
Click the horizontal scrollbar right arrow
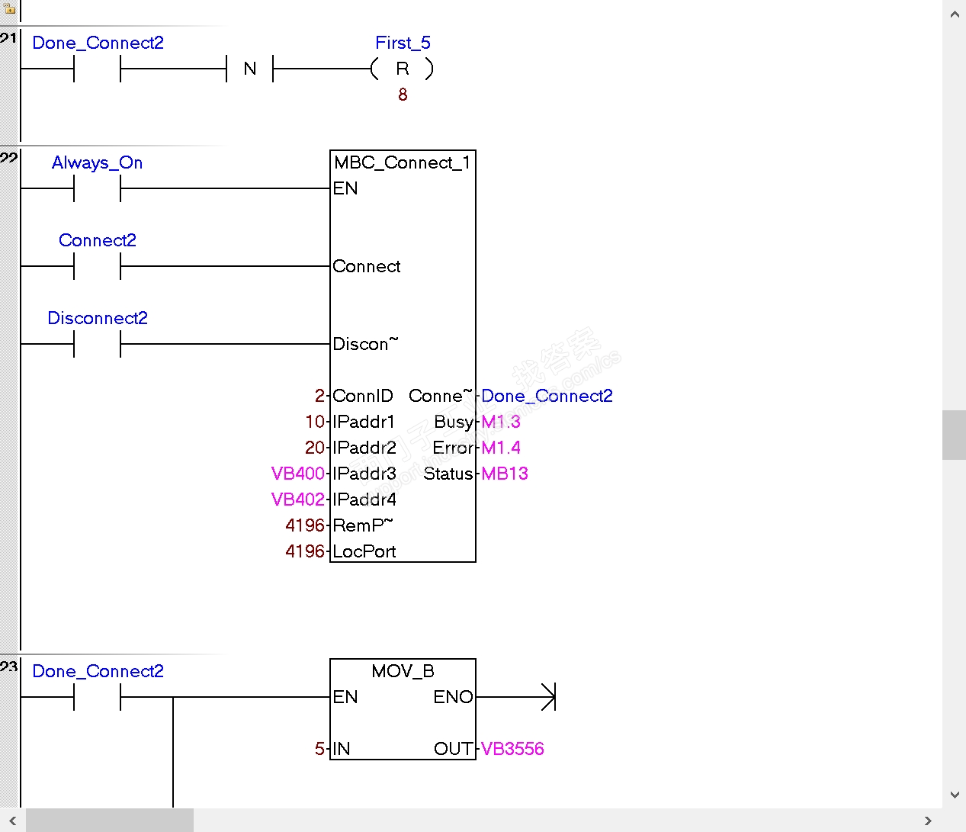pyautogui.click(x=928, y=821)
